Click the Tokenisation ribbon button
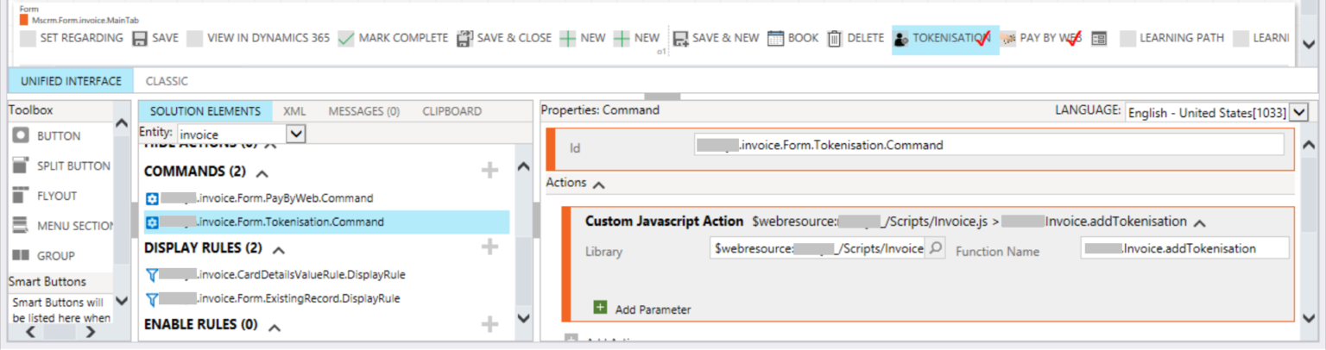 (x=944, y=38)
